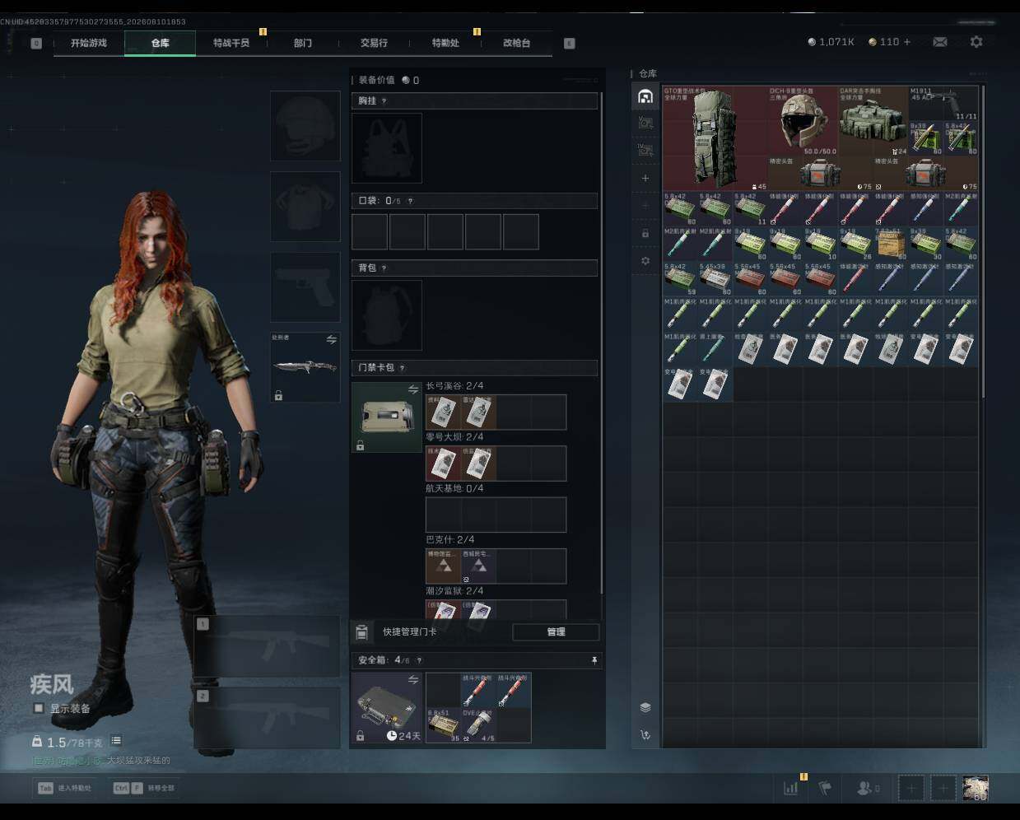Open the 开始游戏 tab
Viewport: 1020px width, 820px height.
click(x=89, y=43)
